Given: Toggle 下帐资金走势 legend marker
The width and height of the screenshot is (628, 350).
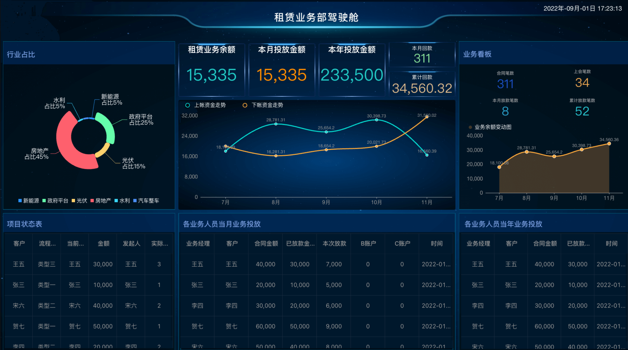Looking at the screenshot, I should (x=245, y=105).
